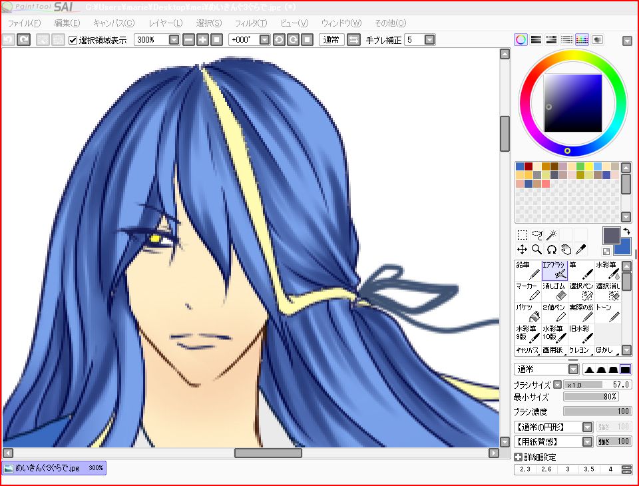Open the 【通常の円形】 brush shape dropdown

(587, 427)
